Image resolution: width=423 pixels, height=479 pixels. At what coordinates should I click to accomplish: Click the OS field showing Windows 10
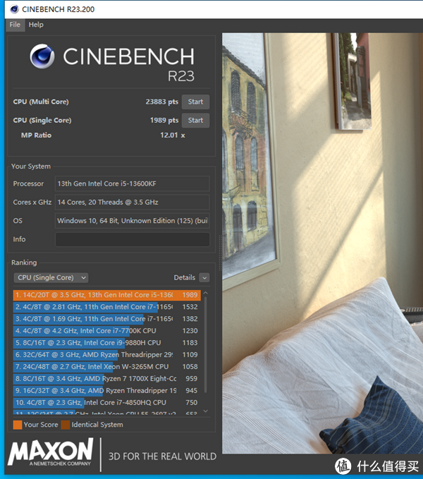pos(132,221)
